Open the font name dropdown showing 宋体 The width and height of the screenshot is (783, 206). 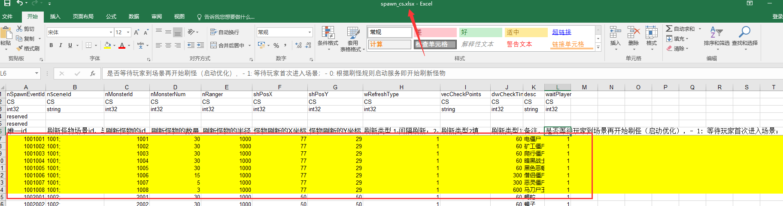click(111, 32)
